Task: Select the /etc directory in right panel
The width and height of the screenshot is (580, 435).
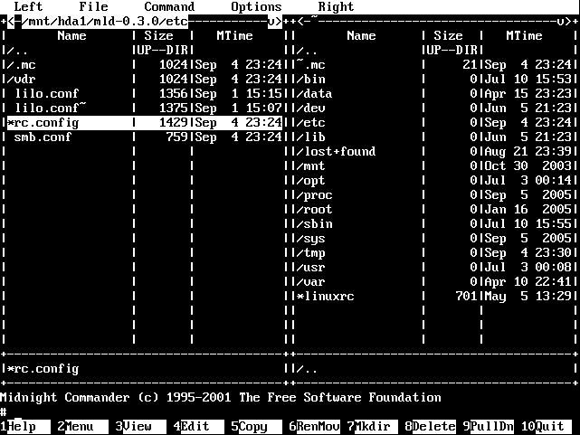Action: (314, 123)
